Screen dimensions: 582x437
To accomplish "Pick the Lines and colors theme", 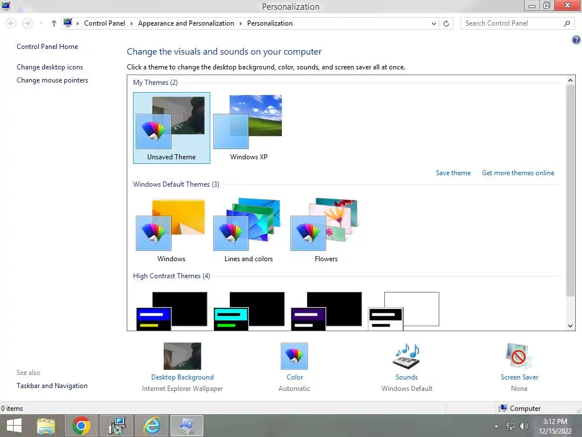I will click(248, 231).
